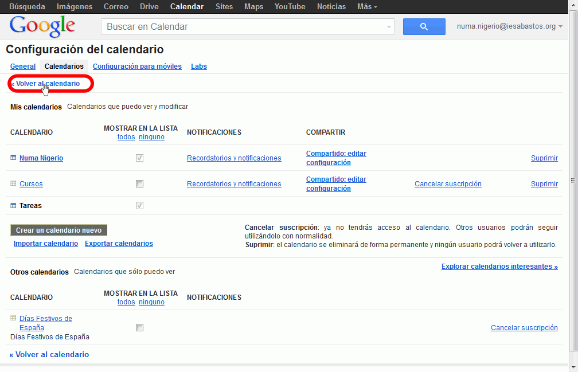Go to Imágenes in the top bar
Image resolution: width=578 pixels, height=372 pixels.
pos(75,7)
